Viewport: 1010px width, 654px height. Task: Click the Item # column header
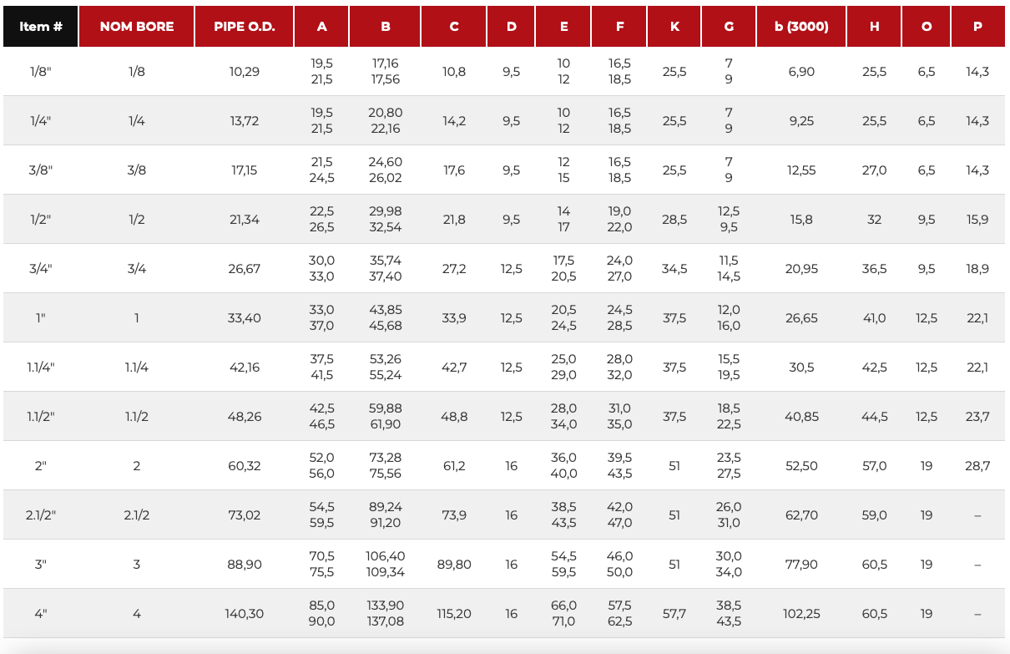click(41, 26)
